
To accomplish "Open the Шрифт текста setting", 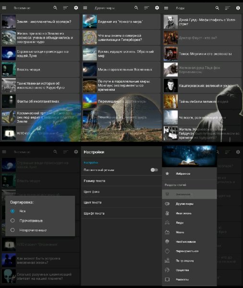I will pos(121,213).
